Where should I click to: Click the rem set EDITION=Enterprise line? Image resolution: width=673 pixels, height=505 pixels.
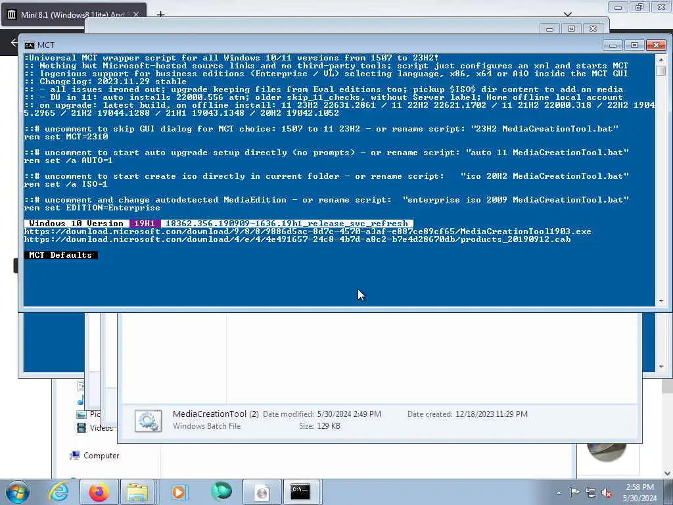pos(92,208)
